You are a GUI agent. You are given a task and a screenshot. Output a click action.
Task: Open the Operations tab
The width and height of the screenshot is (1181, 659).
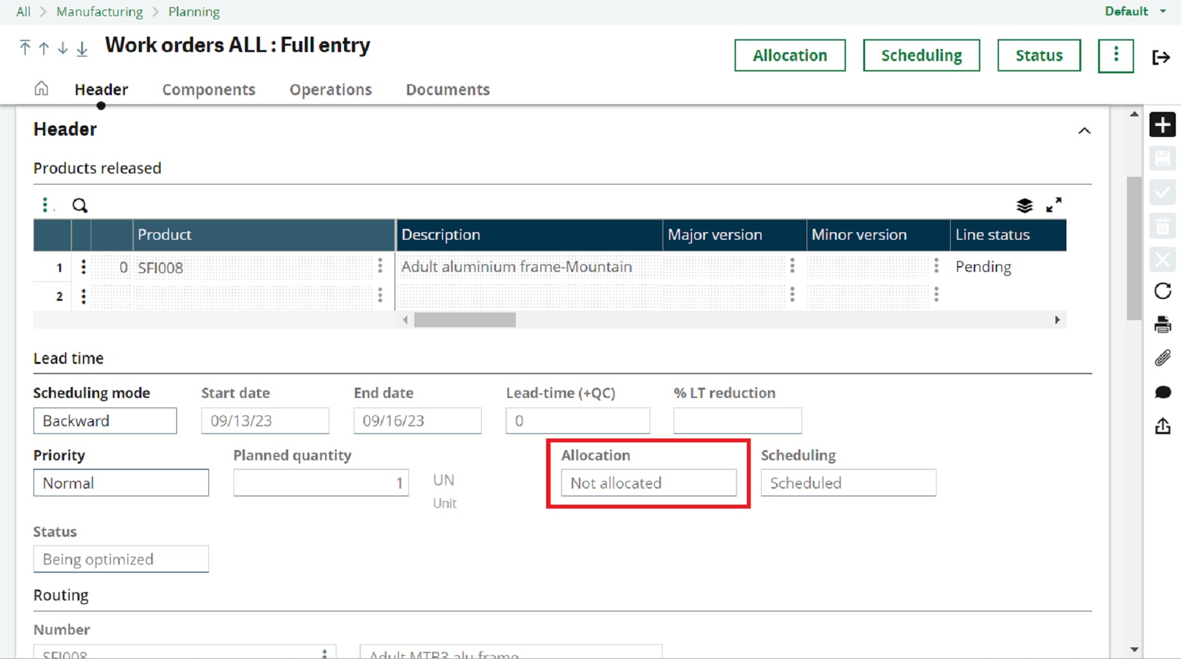(x=330, y=89)
